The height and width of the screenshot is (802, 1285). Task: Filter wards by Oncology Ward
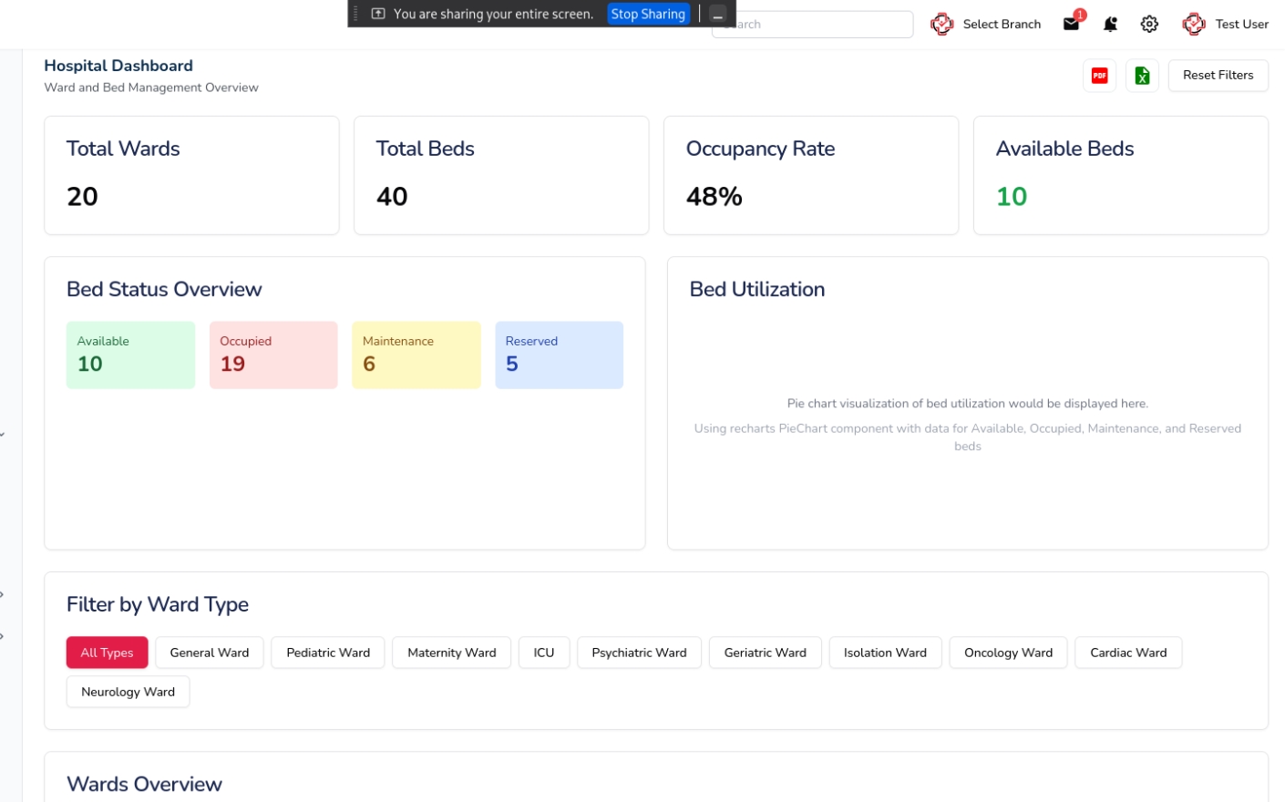point(1007,653)
